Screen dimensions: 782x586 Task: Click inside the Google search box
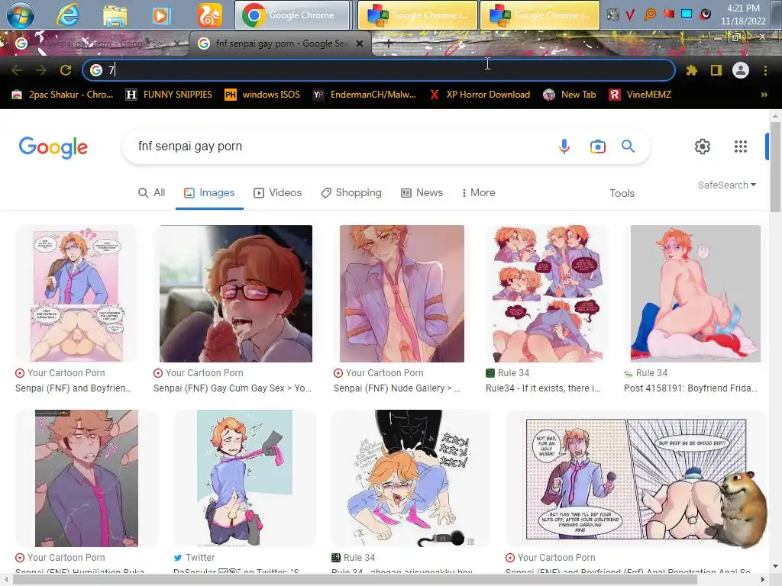[x=339, y=146]
